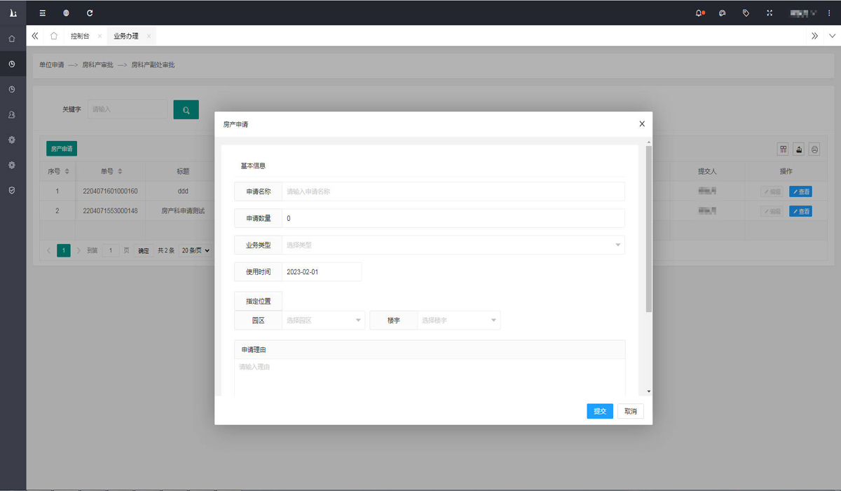Click the 申请名称 input field
841x491 pixels.
click(x=453, y=191)
